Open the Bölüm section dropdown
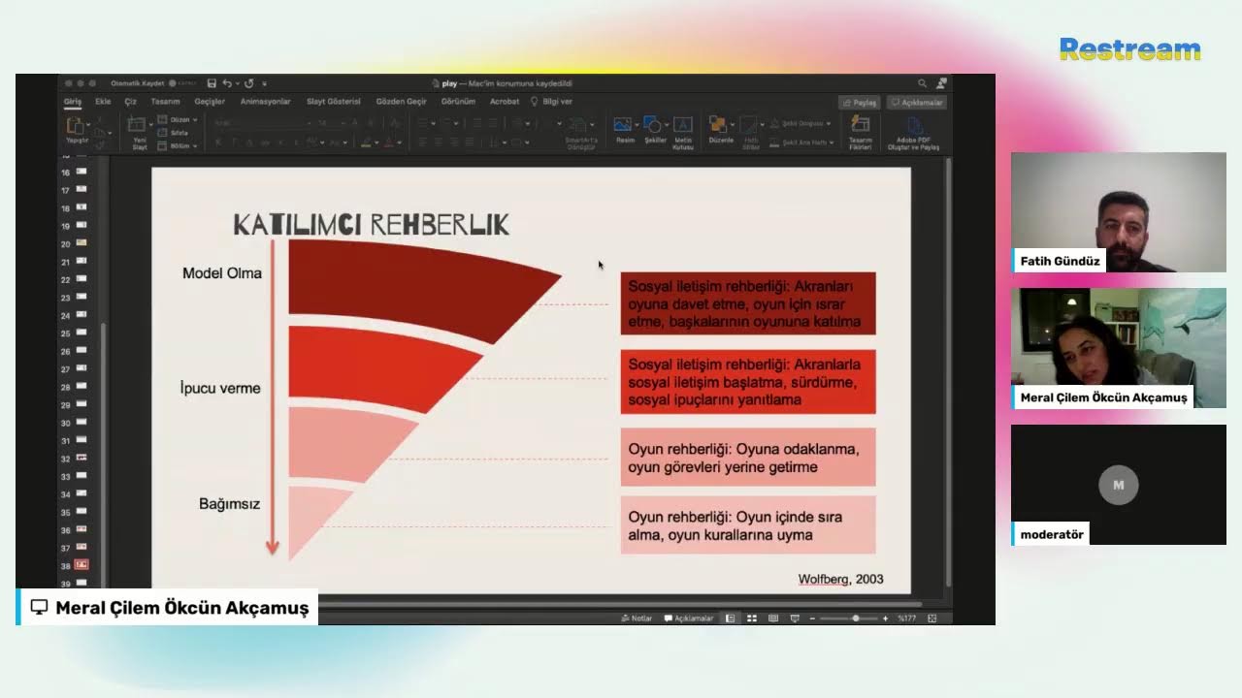 [178, 145]
